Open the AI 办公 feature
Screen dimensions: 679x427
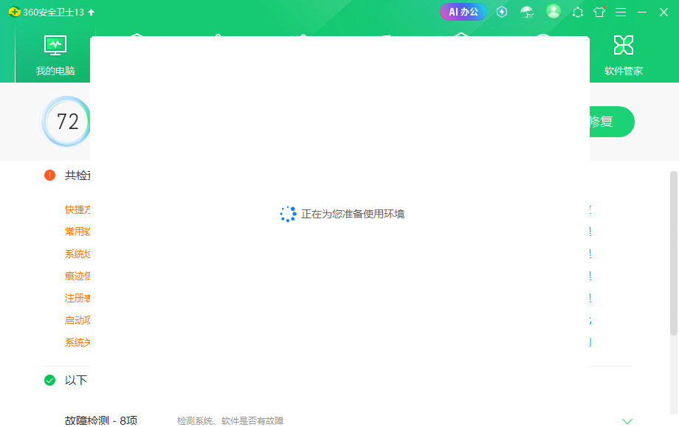(x=463, y=12)
